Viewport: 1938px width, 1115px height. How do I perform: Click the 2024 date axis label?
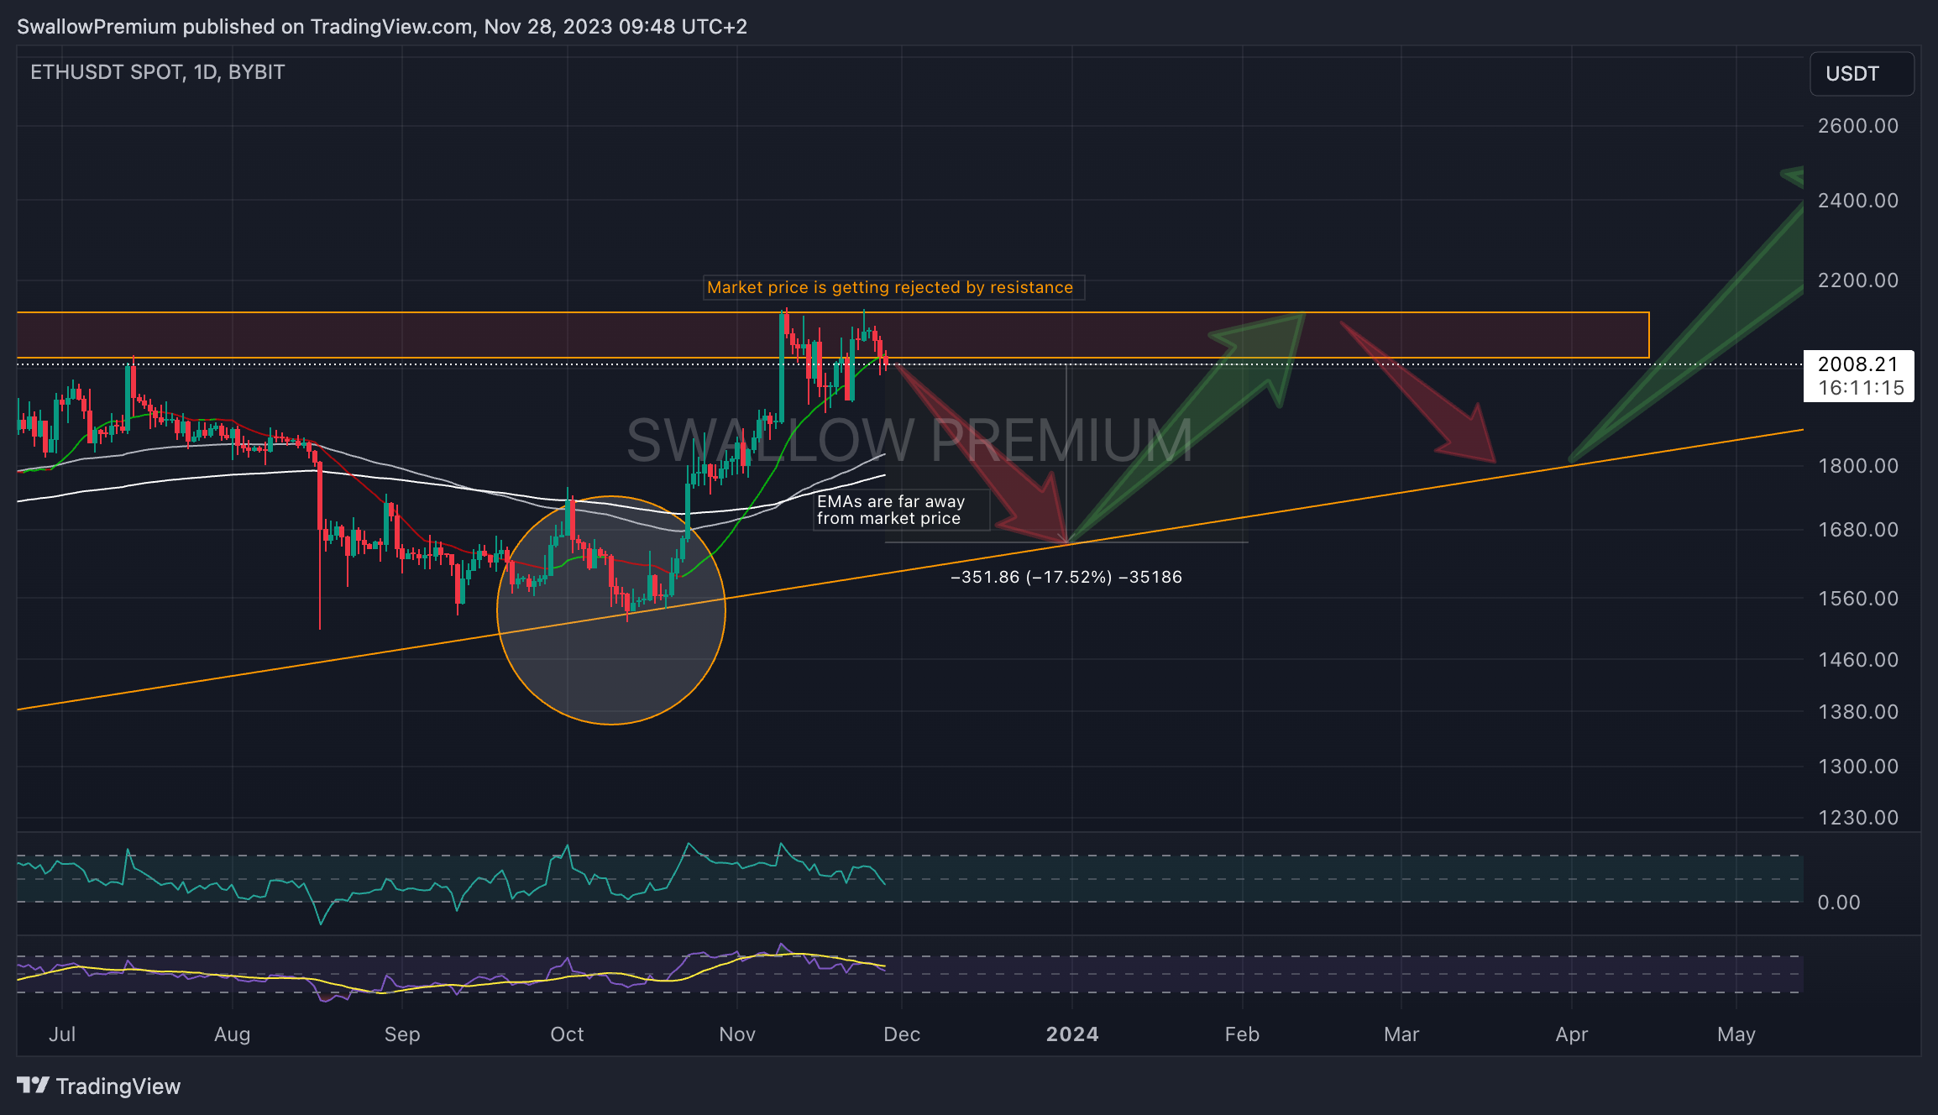(x=1072, y=1034)
